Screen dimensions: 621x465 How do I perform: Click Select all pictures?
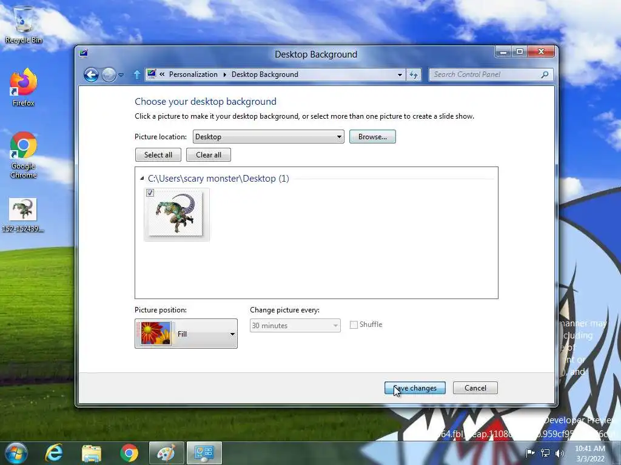point(158,155)
